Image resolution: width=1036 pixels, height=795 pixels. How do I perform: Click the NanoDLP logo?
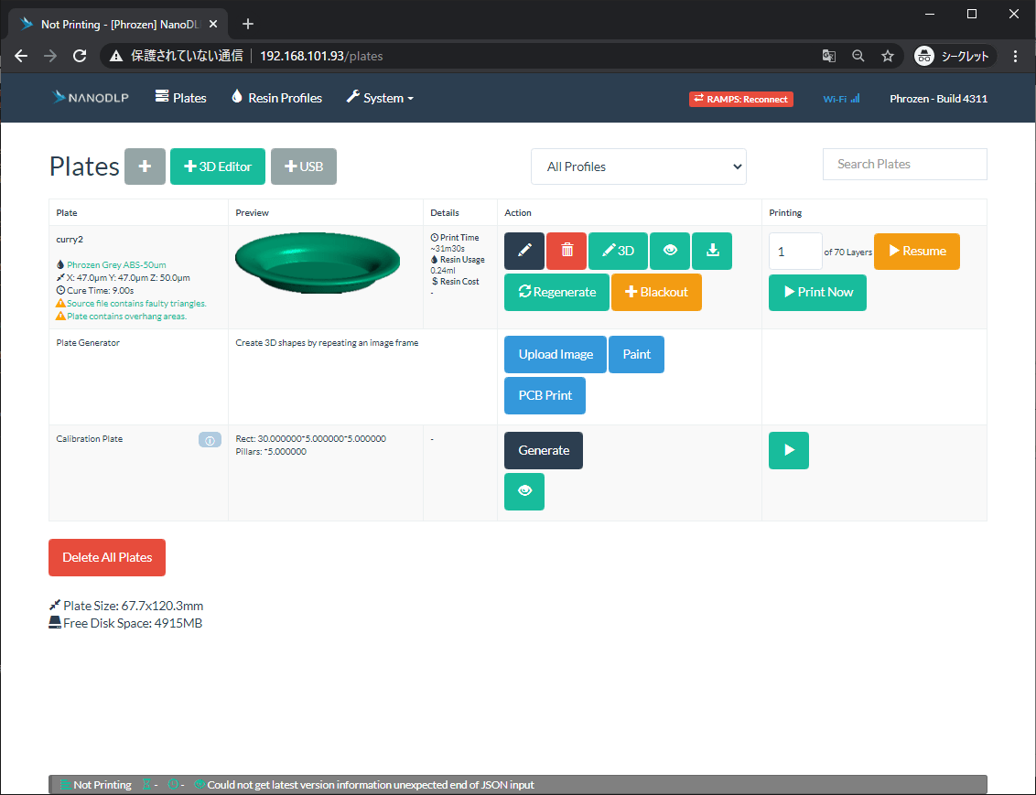tap(90, 98)
